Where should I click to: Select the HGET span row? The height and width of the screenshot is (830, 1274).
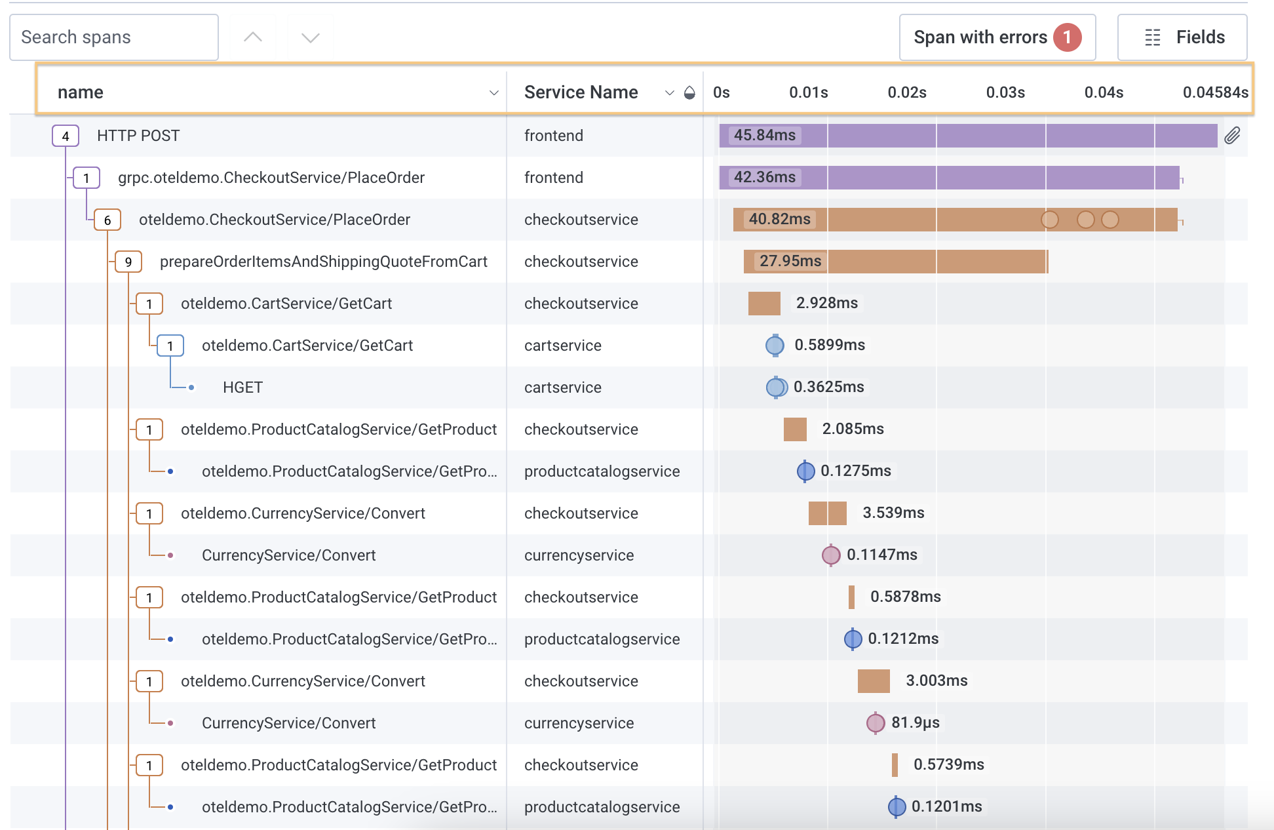coord(242,387)
